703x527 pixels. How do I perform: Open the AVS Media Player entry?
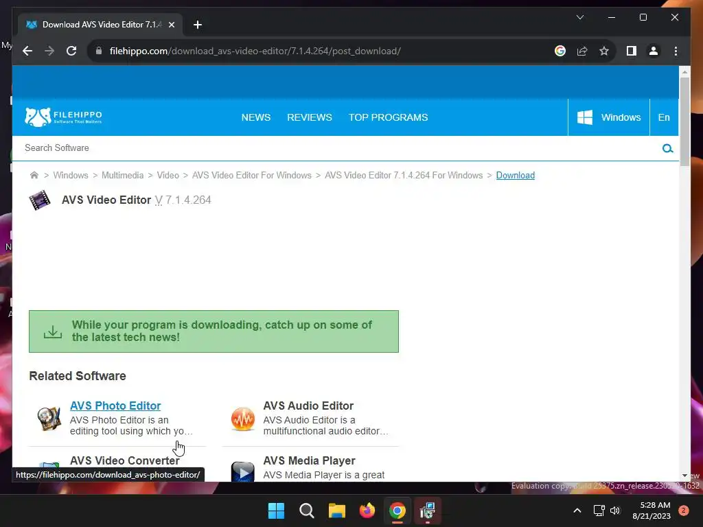[x=310, y=460]
